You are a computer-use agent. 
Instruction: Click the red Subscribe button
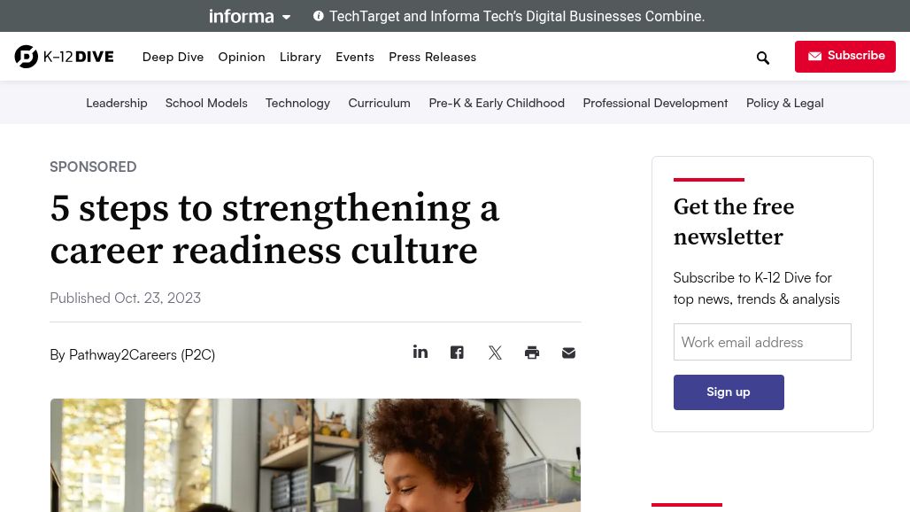coord(845,57)
